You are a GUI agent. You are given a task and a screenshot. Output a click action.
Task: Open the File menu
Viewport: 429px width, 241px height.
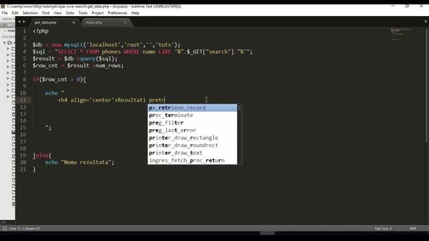point(5,13)
